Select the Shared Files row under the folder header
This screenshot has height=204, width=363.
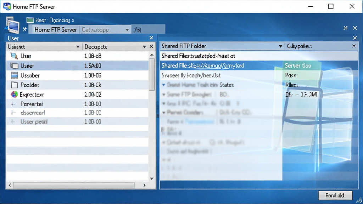coord(259,56)
